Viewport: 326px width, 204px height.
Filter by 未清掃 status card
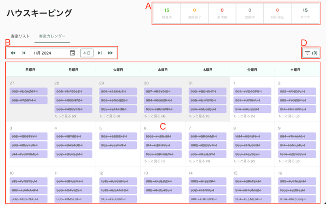pos(222,13)
